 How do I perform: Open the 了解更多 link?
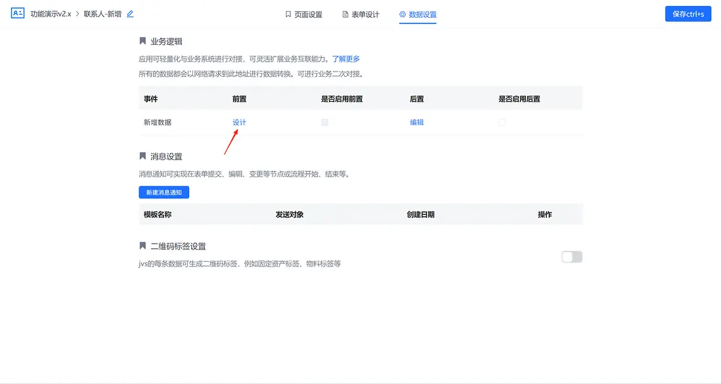[x=346, y=59]
